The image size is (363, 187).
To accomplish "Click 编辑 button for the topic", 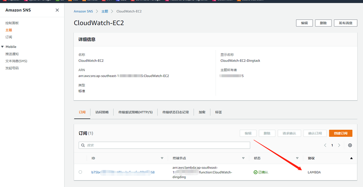I will click(304, 23).
